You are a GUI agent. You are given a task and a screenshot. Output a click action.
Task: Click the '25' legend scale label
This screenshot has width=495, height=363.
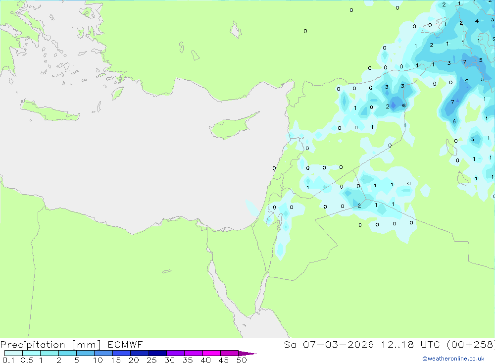point(152,360)
